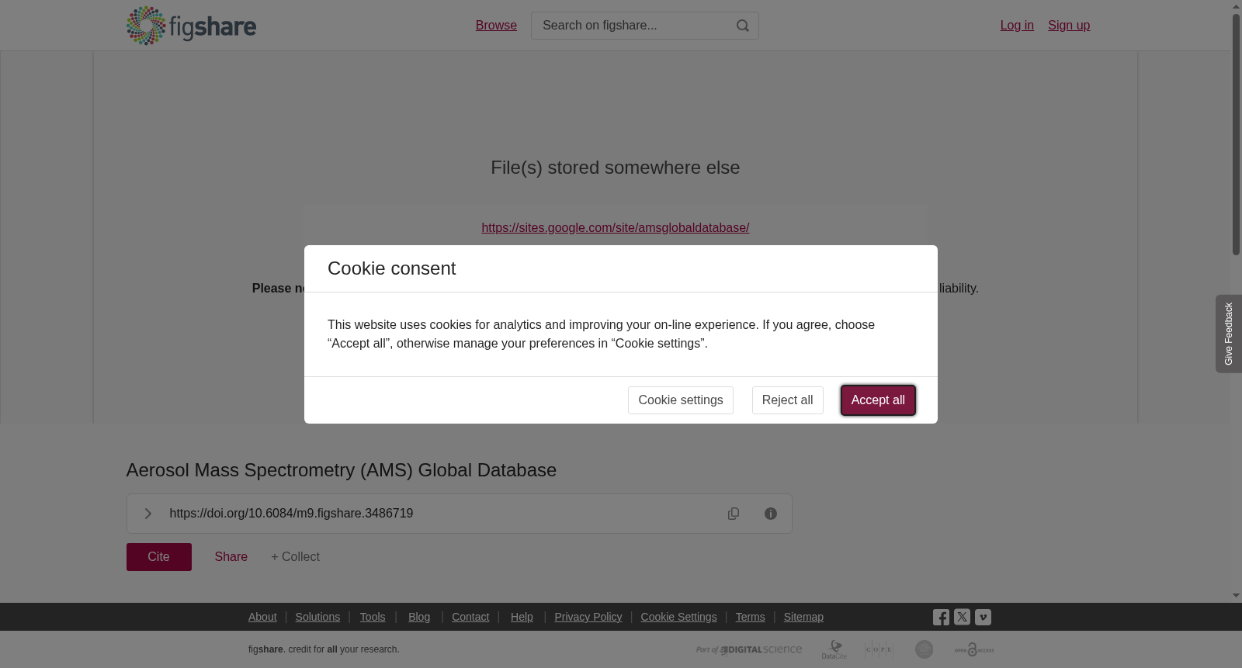Click the Digital Science logo
The image size is (1242, 668).
[x=749, y=649]
